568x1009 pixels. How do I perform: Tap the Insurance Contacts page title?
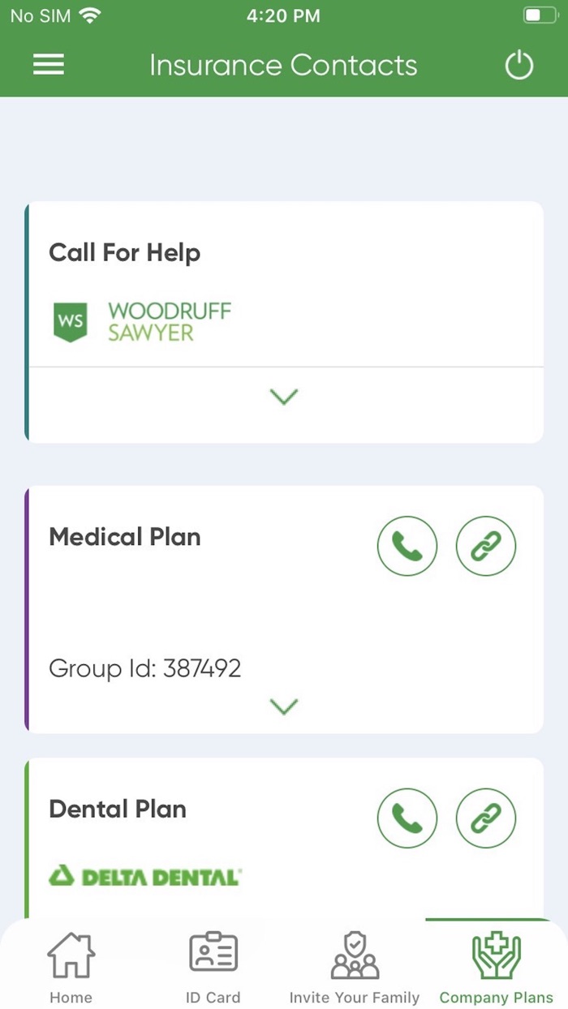(x=283, y=65)
